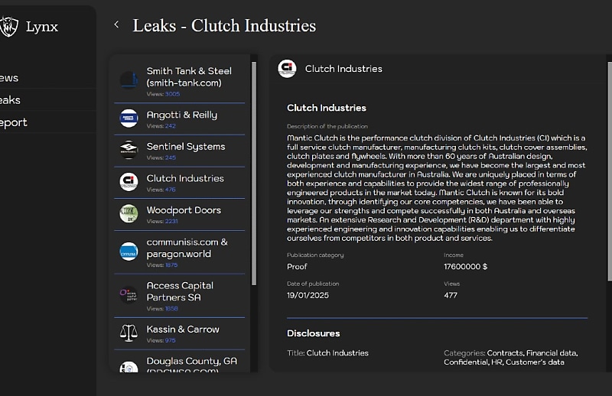
Task: Click the Views: 245 count
Action: [161, 157]
